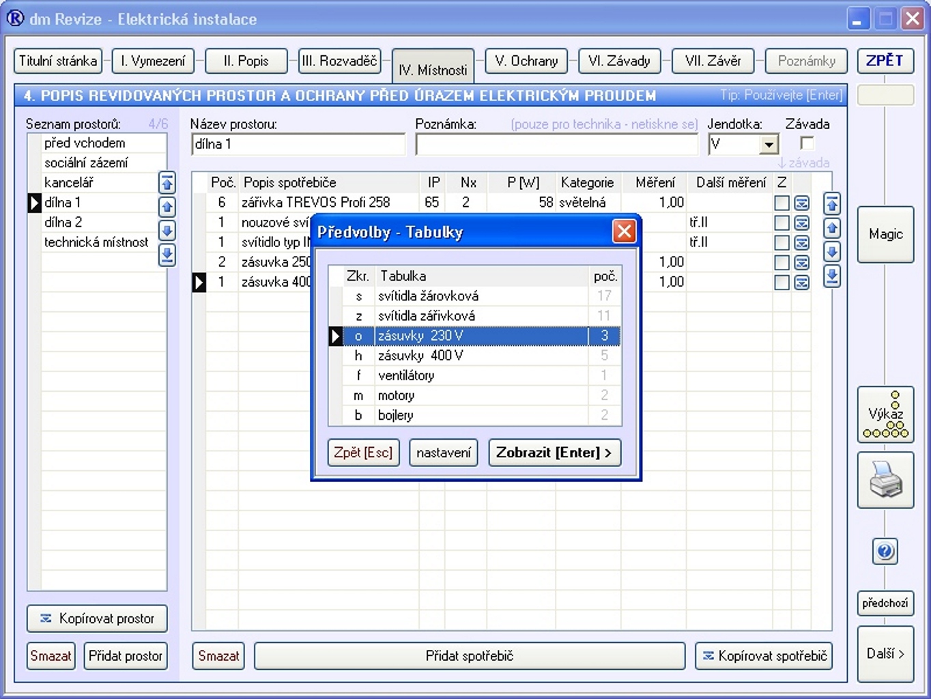Click detail icon in zářivka TREVOS row
Screen dimensions: 931x699
tap(802, 203)
